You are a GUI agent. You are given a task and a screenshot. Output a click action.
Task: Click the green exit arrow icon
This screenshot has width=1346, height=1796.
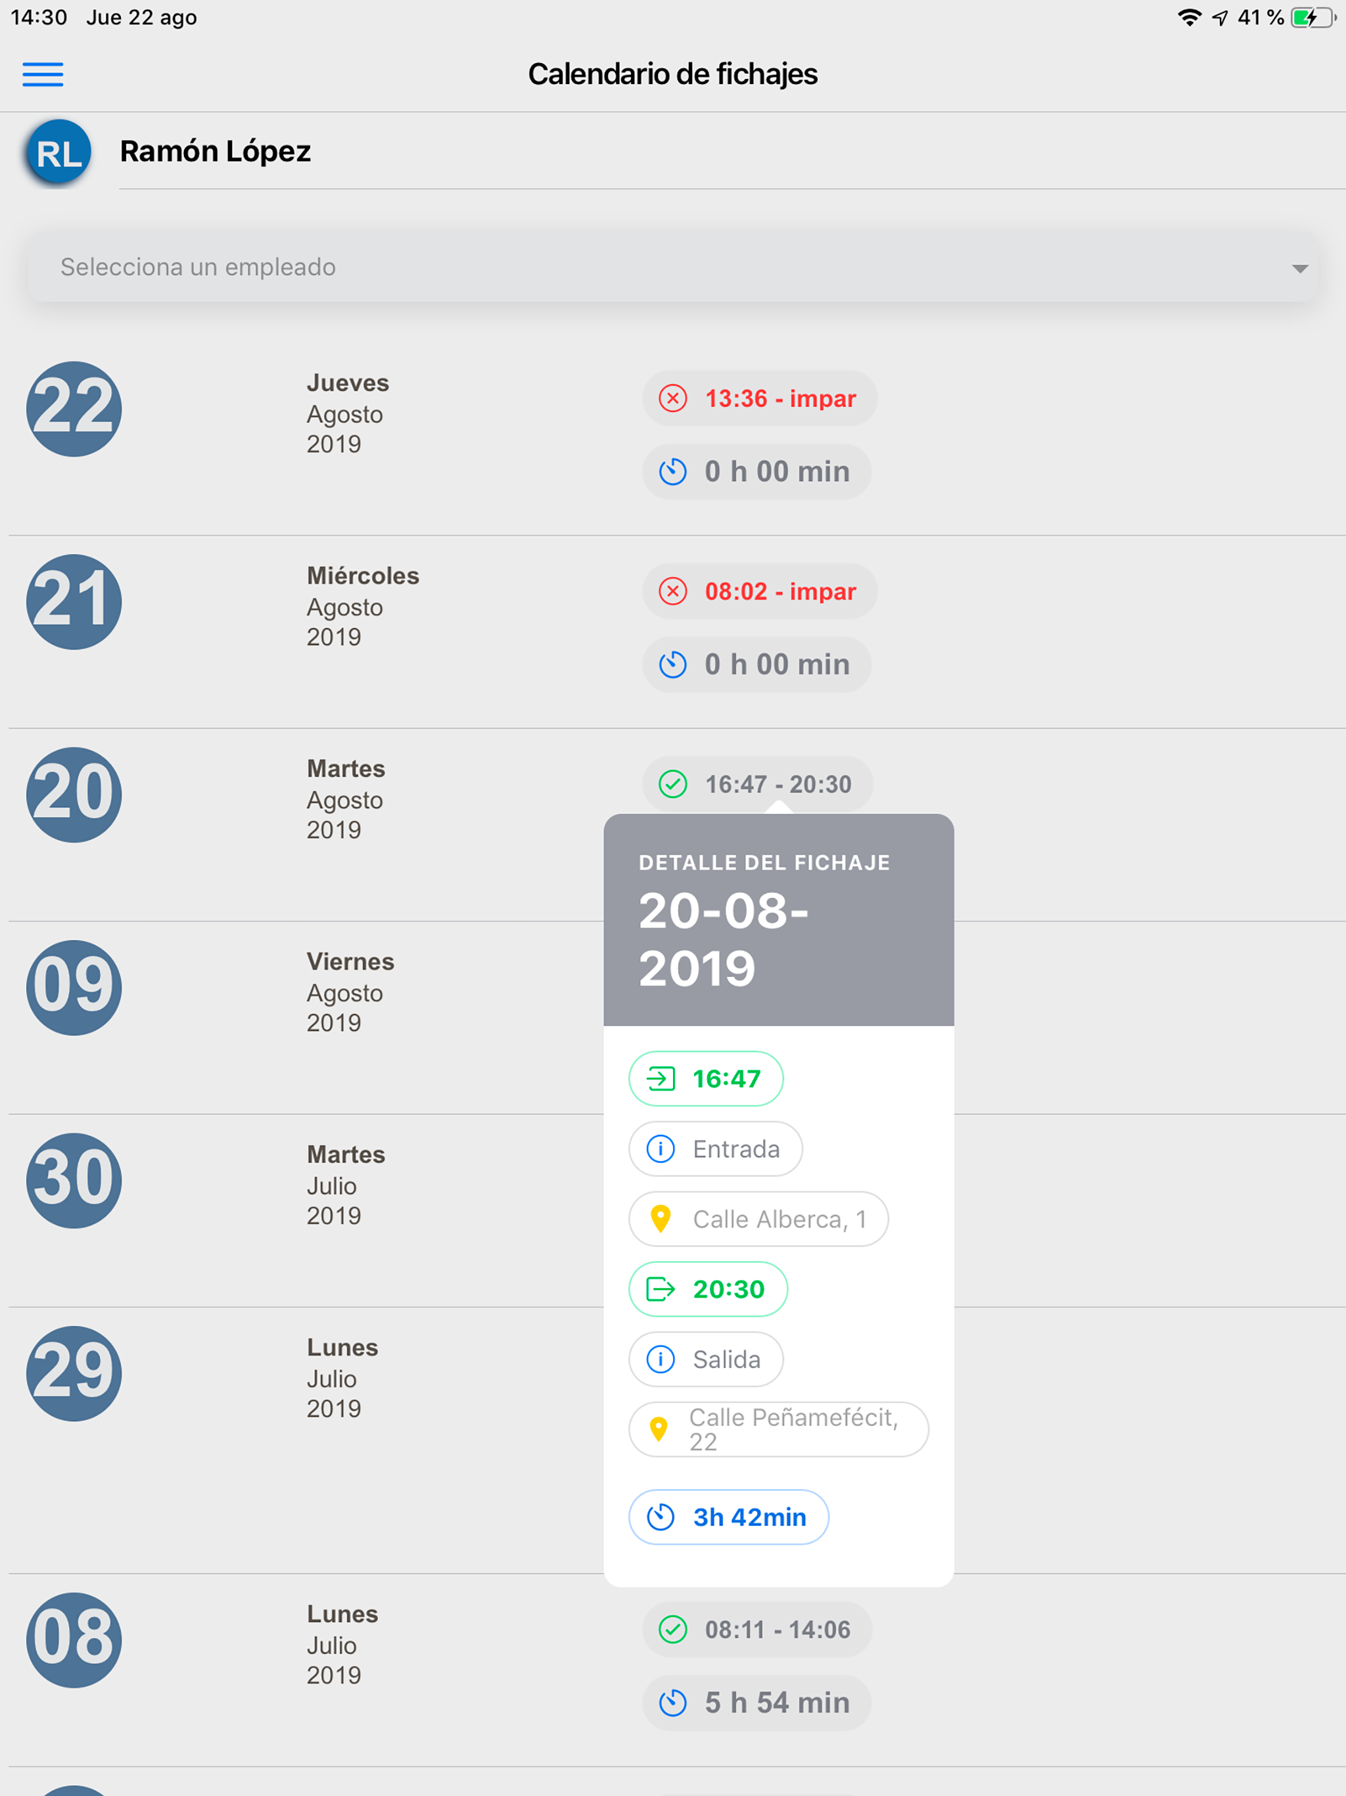point(660,1288)
